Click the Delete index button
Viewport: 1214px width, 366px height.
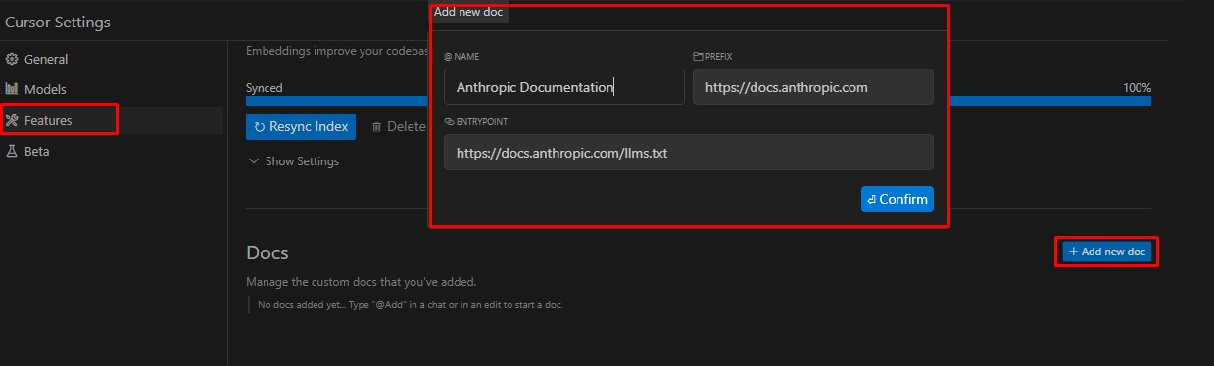[x=399, y=126]
